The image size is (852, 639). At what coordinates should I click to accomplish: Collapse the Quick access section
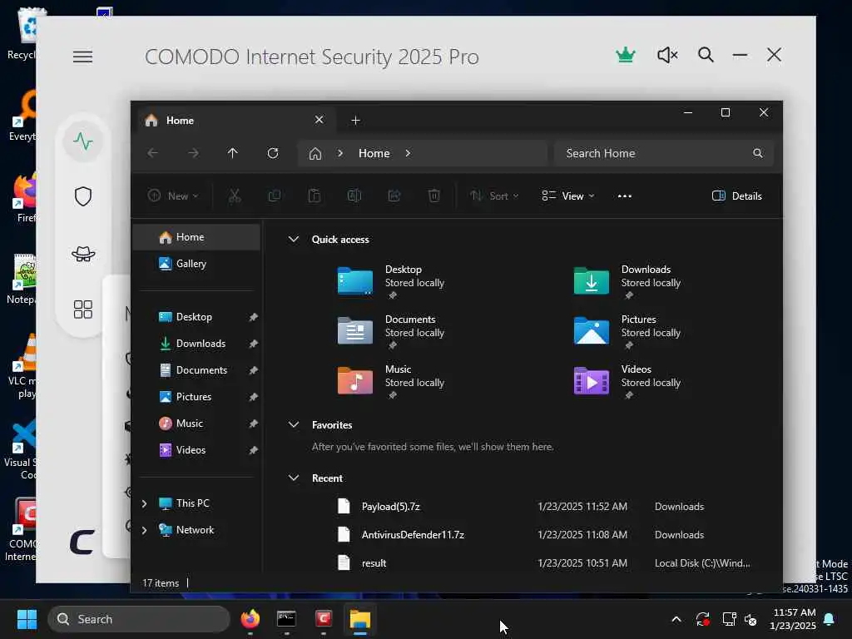tap(294, 239)
